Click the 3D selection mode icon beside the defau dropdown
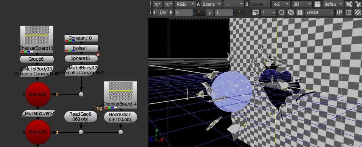The height and width of the screenshot is (147, 362). pyautogui.click(x=349, y=4)
